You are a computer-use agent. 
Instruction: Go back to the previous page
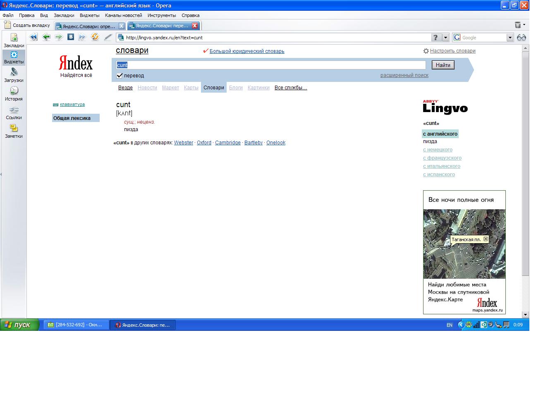click(46, 37)
